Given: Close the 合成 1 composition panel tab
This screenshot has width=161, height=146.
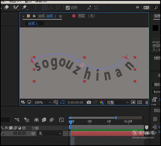Looking at the screenshot, I should click(23, 16).
